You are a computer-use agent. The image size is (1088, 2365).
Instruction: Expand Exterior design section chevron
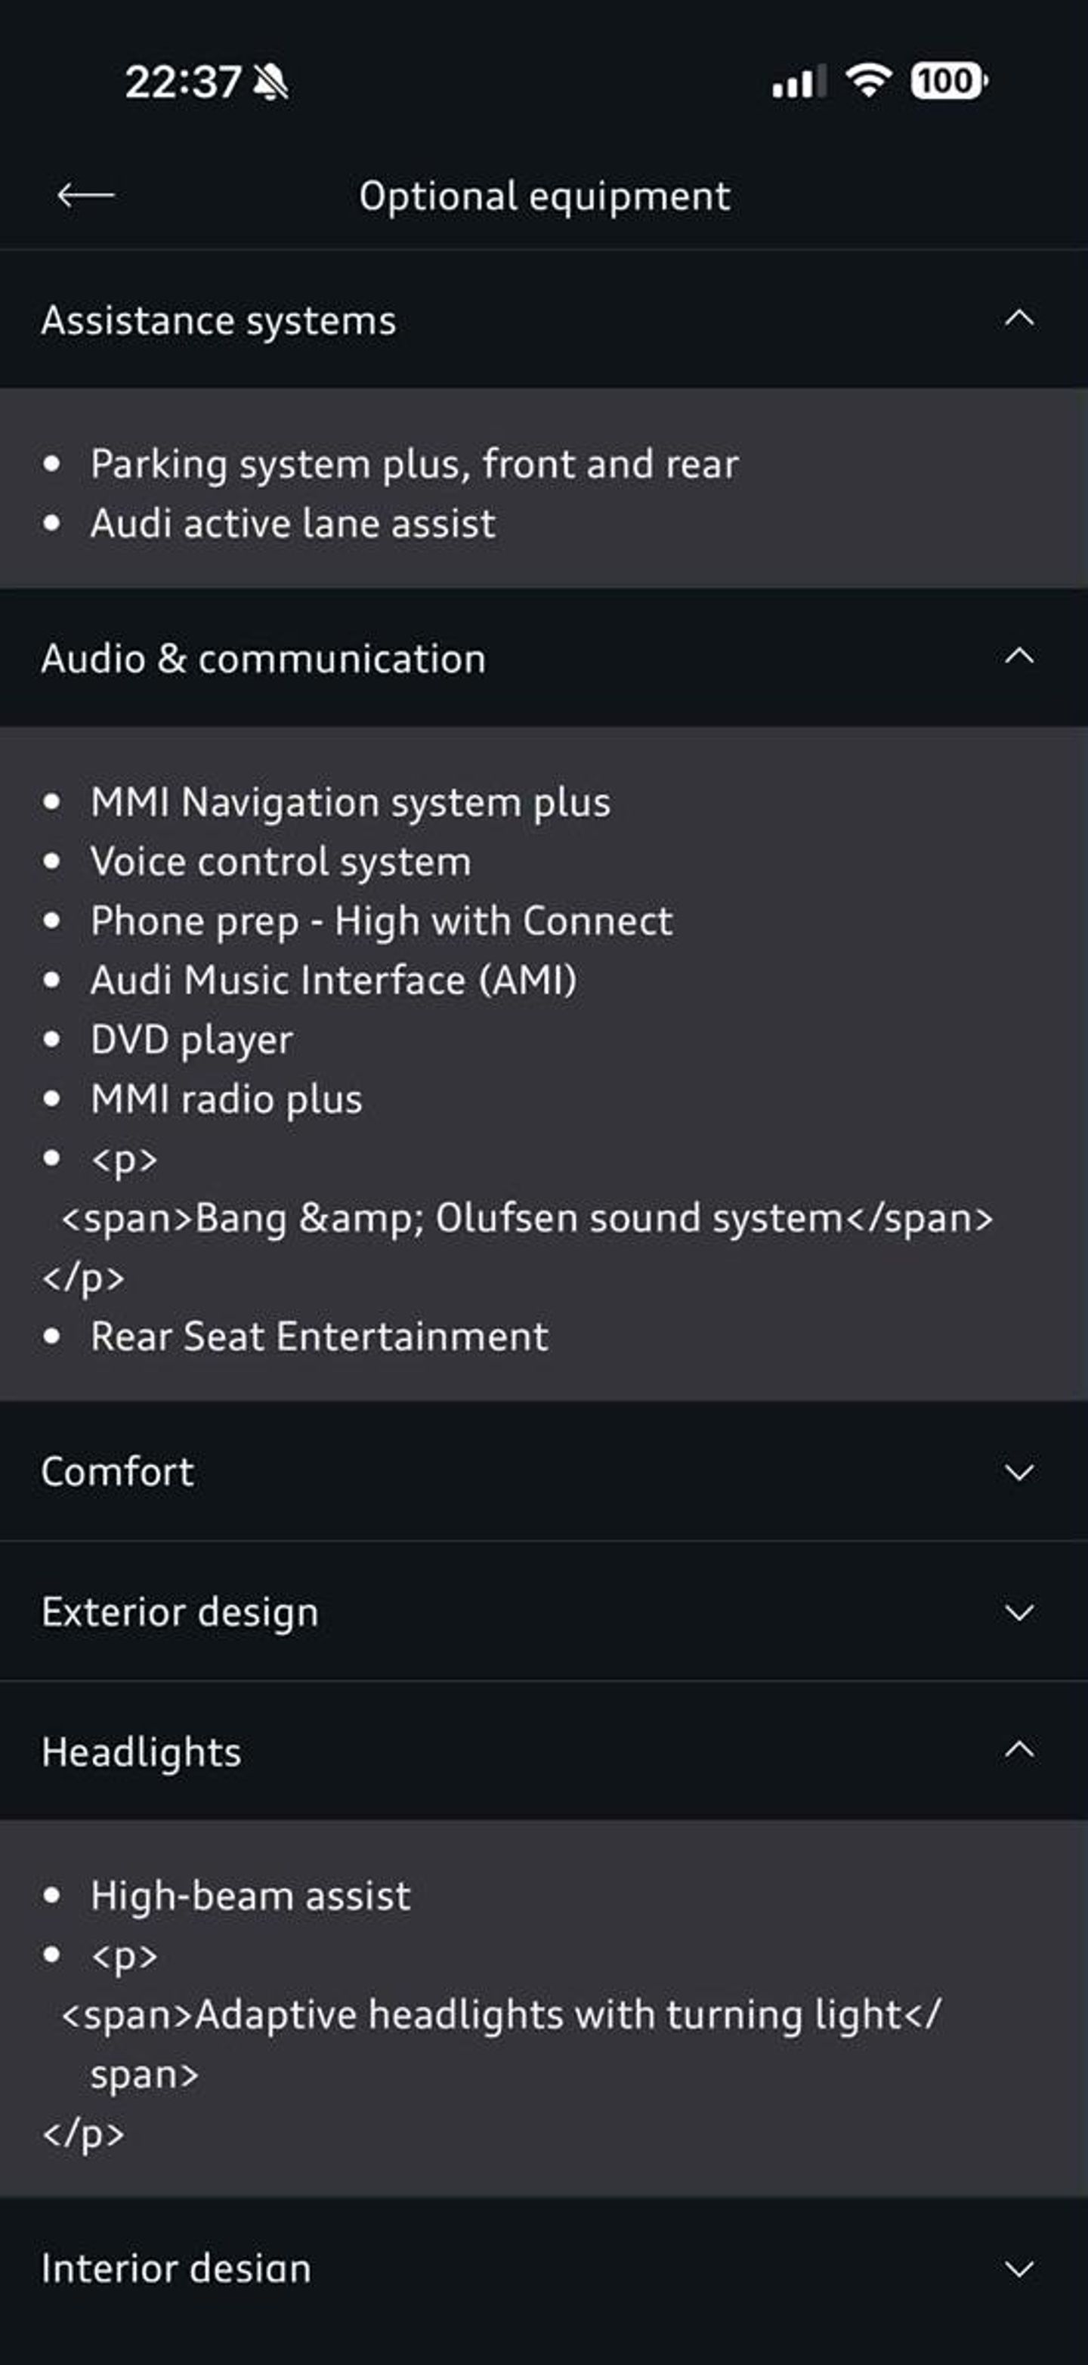[x=1019, y=1612]
